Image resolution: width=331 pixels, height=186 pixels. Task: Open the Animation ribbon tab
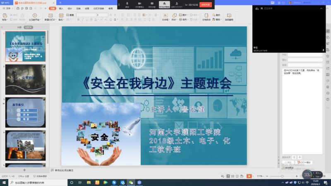pos(87,8)
